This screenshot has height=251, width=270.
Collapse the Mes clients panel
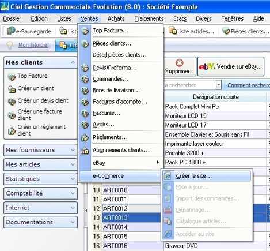coord(73,62)
